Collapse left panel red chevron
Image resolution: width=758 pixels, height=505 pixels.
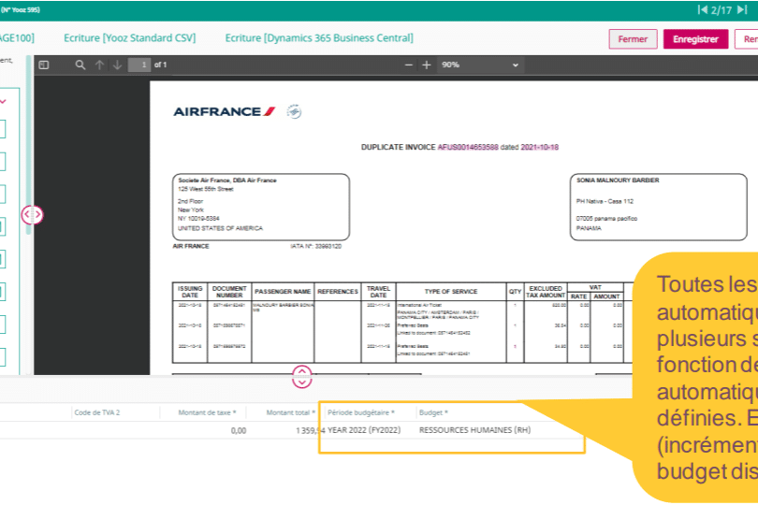(x=3, y=102)
